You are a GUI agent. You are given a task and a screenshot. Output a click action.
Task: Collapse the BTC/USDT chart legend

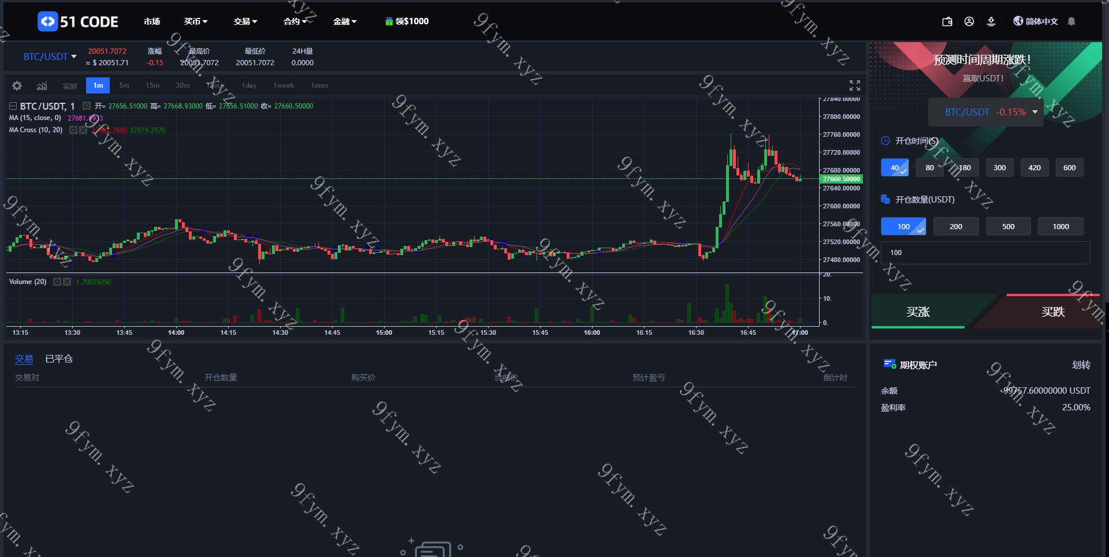13,106
